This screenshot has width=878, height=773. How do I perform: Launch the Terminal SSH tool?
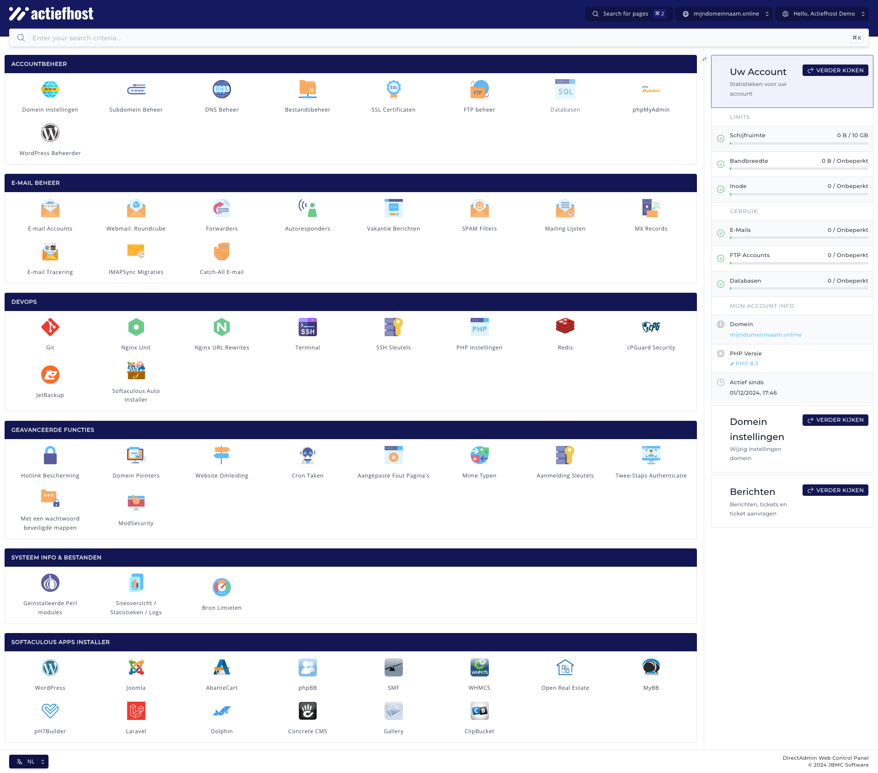point(307,327)
